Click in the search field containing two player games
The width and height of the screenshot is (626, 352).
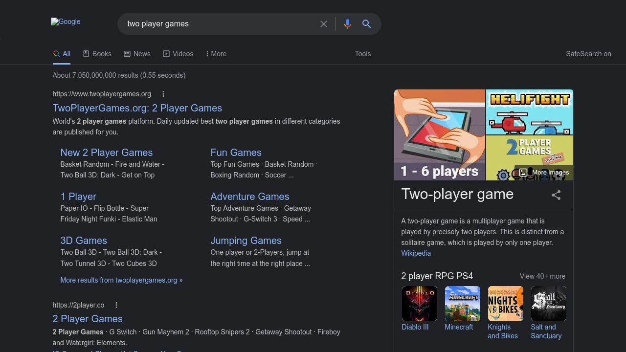pyautogui.click(x=220, y=24)
